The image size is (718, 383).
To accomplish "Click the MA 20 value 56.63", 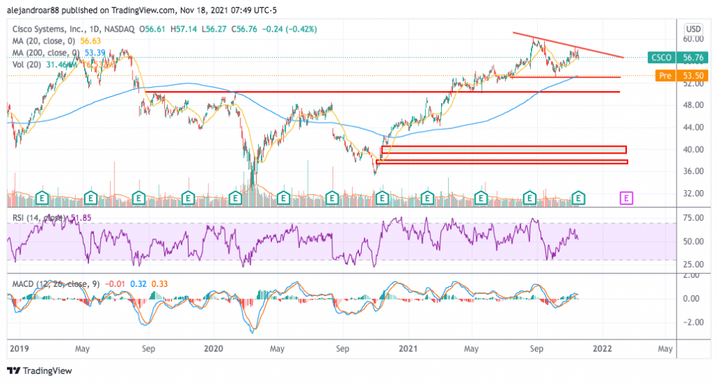I will 90,41.
